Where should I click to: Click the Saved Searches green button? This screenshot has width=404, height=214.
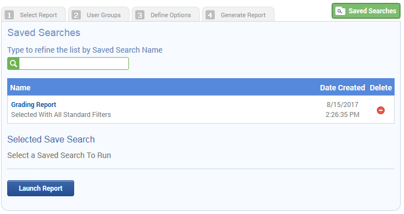[366, 11]
